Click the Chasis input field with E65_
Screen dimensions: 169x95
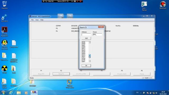(x=97, y=35)
